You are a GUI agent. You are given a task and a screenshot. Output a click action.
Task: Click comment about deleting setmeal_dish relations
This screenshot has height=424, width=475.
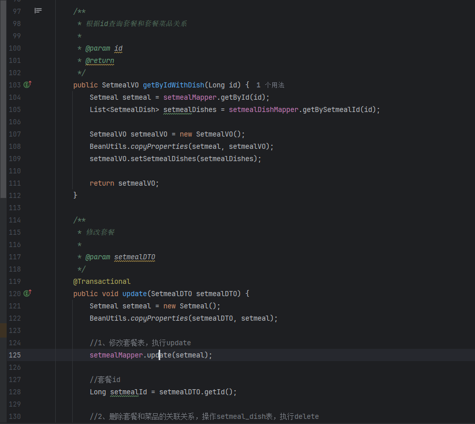point(204,416)
